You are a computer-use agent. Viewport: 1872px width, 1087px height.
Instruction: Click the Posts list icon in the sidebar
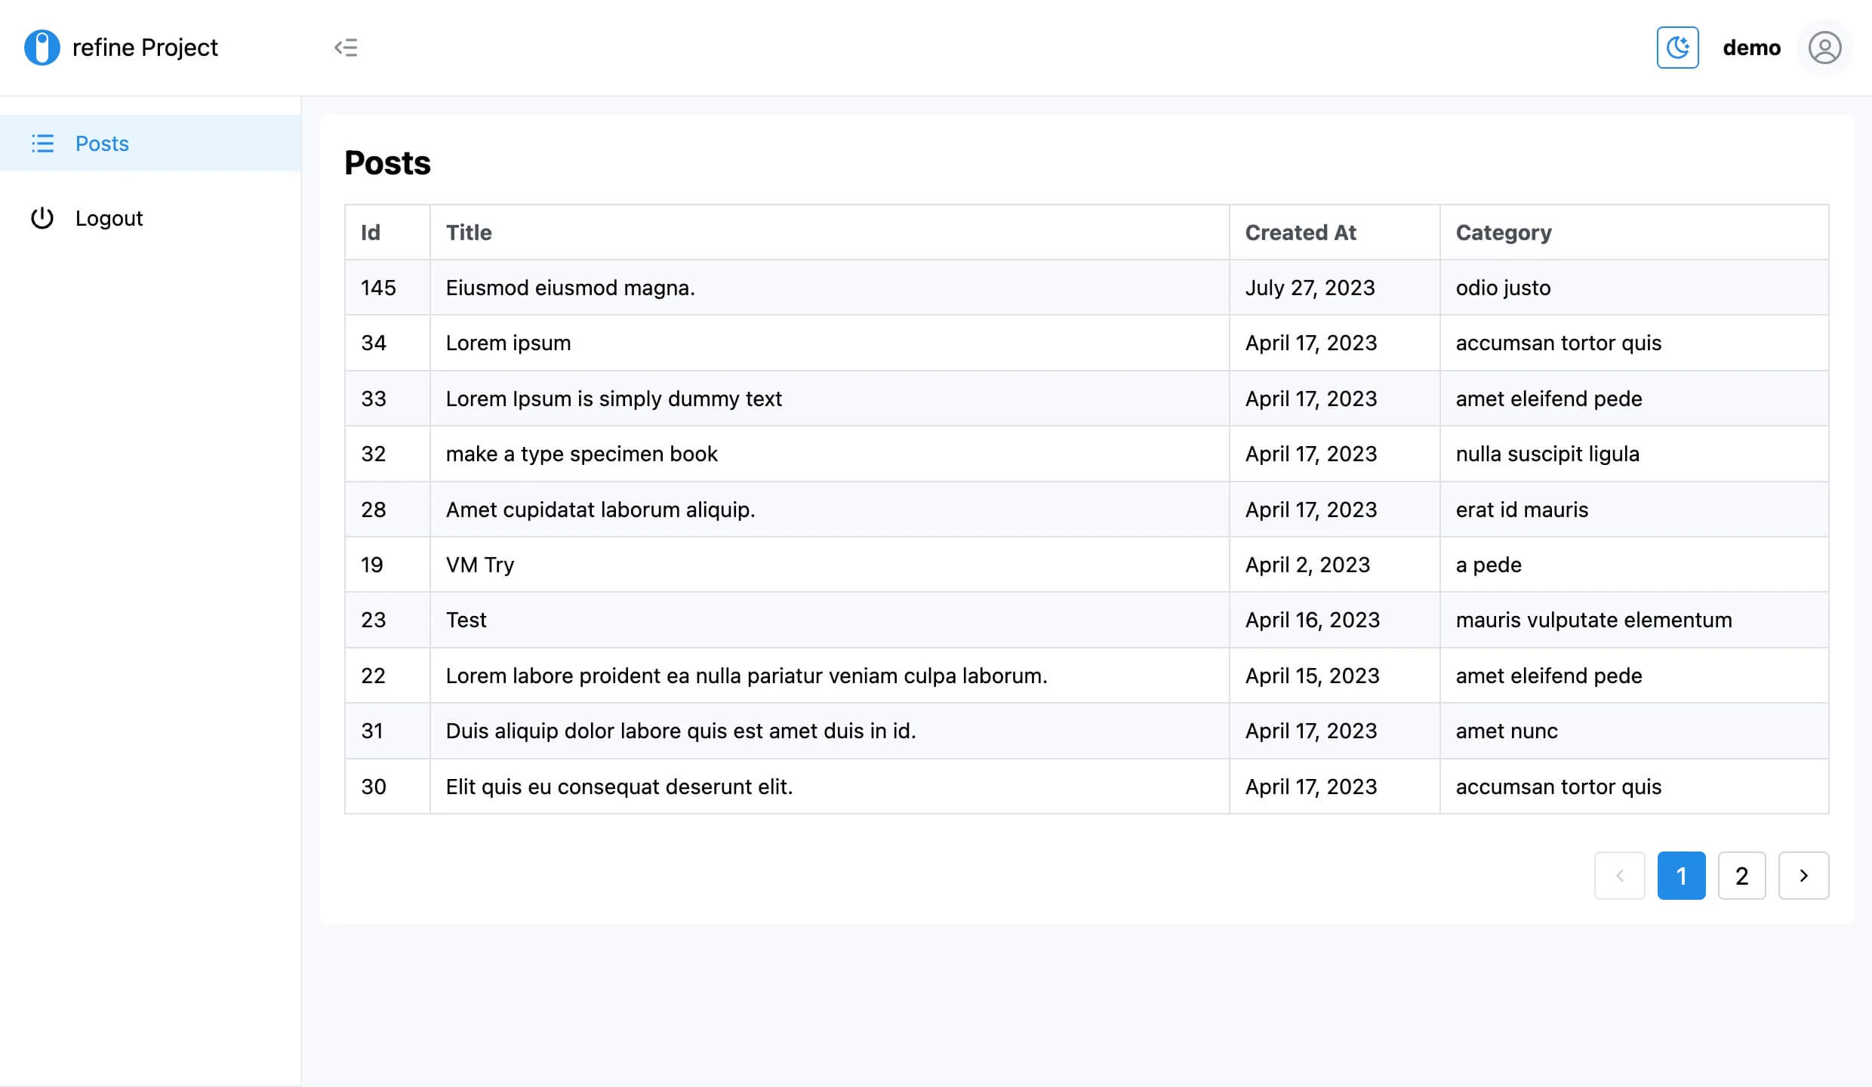43,144
